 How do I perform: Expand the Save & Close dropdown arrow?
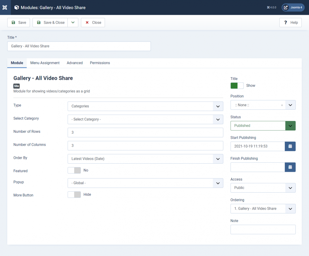pyautogui.click(x=73, y=22)
